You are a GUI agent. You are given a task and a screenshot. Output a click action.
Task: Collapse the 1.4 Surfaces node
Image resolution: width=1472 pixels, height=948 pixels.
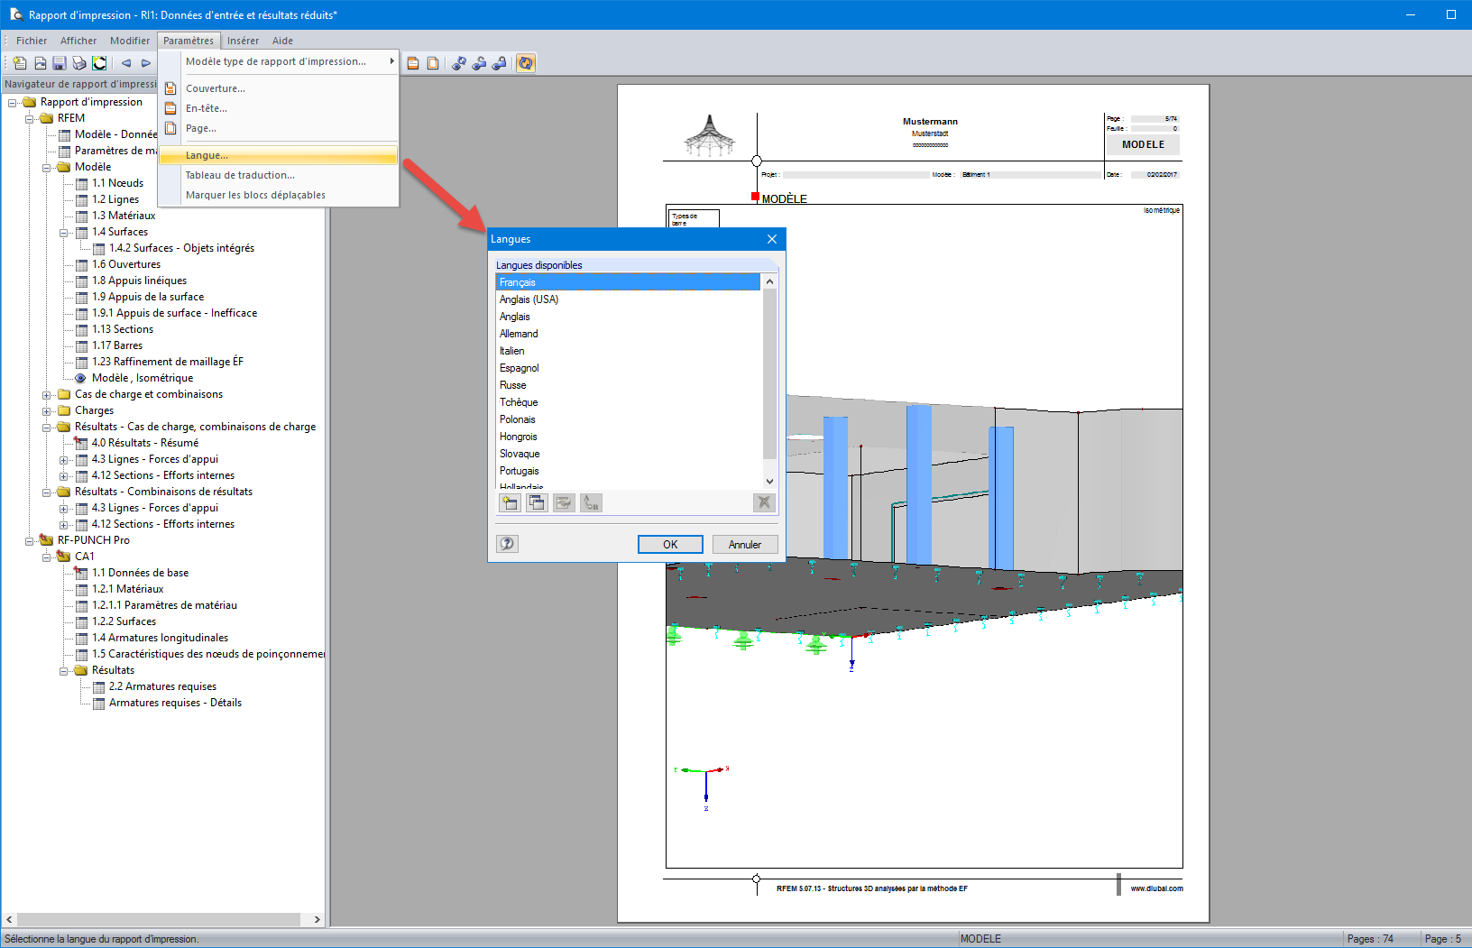64,233
